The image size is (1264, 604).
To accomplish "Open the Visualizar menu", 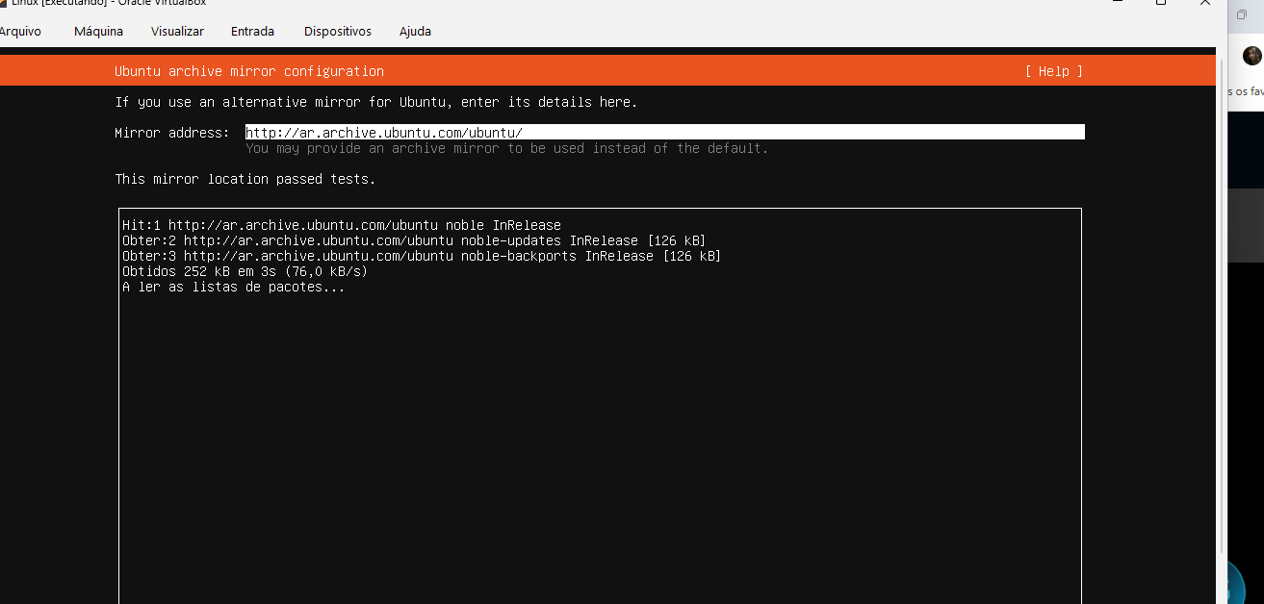I will click(177, 31).
